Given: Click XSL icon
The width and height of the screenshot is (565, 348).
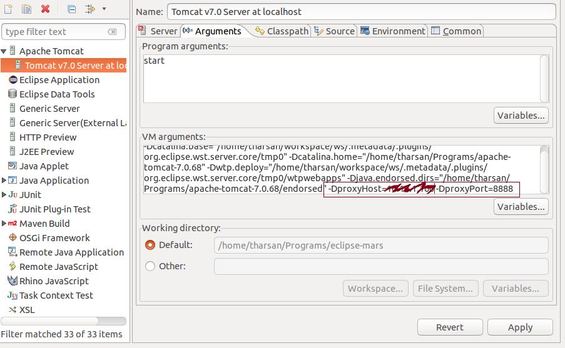Looking at the screenshot, I should pyautogui.click(x=13, y=310).
